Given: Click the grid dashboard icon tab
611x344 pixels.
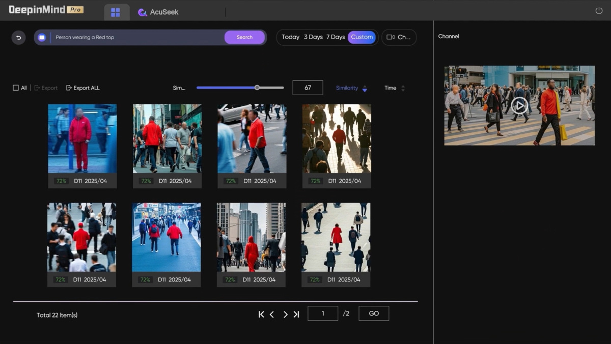Looking at the screenshot, I should tap(116, 12).
